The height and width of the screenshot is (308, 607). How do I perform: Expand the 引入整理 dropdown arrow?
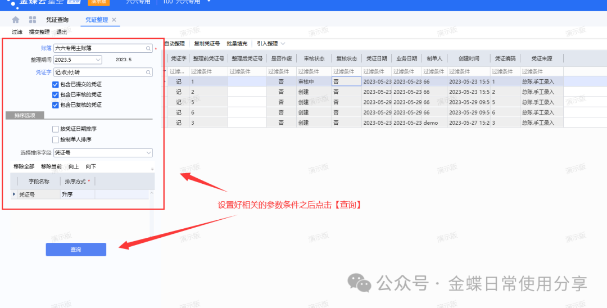tap(283, 43)
